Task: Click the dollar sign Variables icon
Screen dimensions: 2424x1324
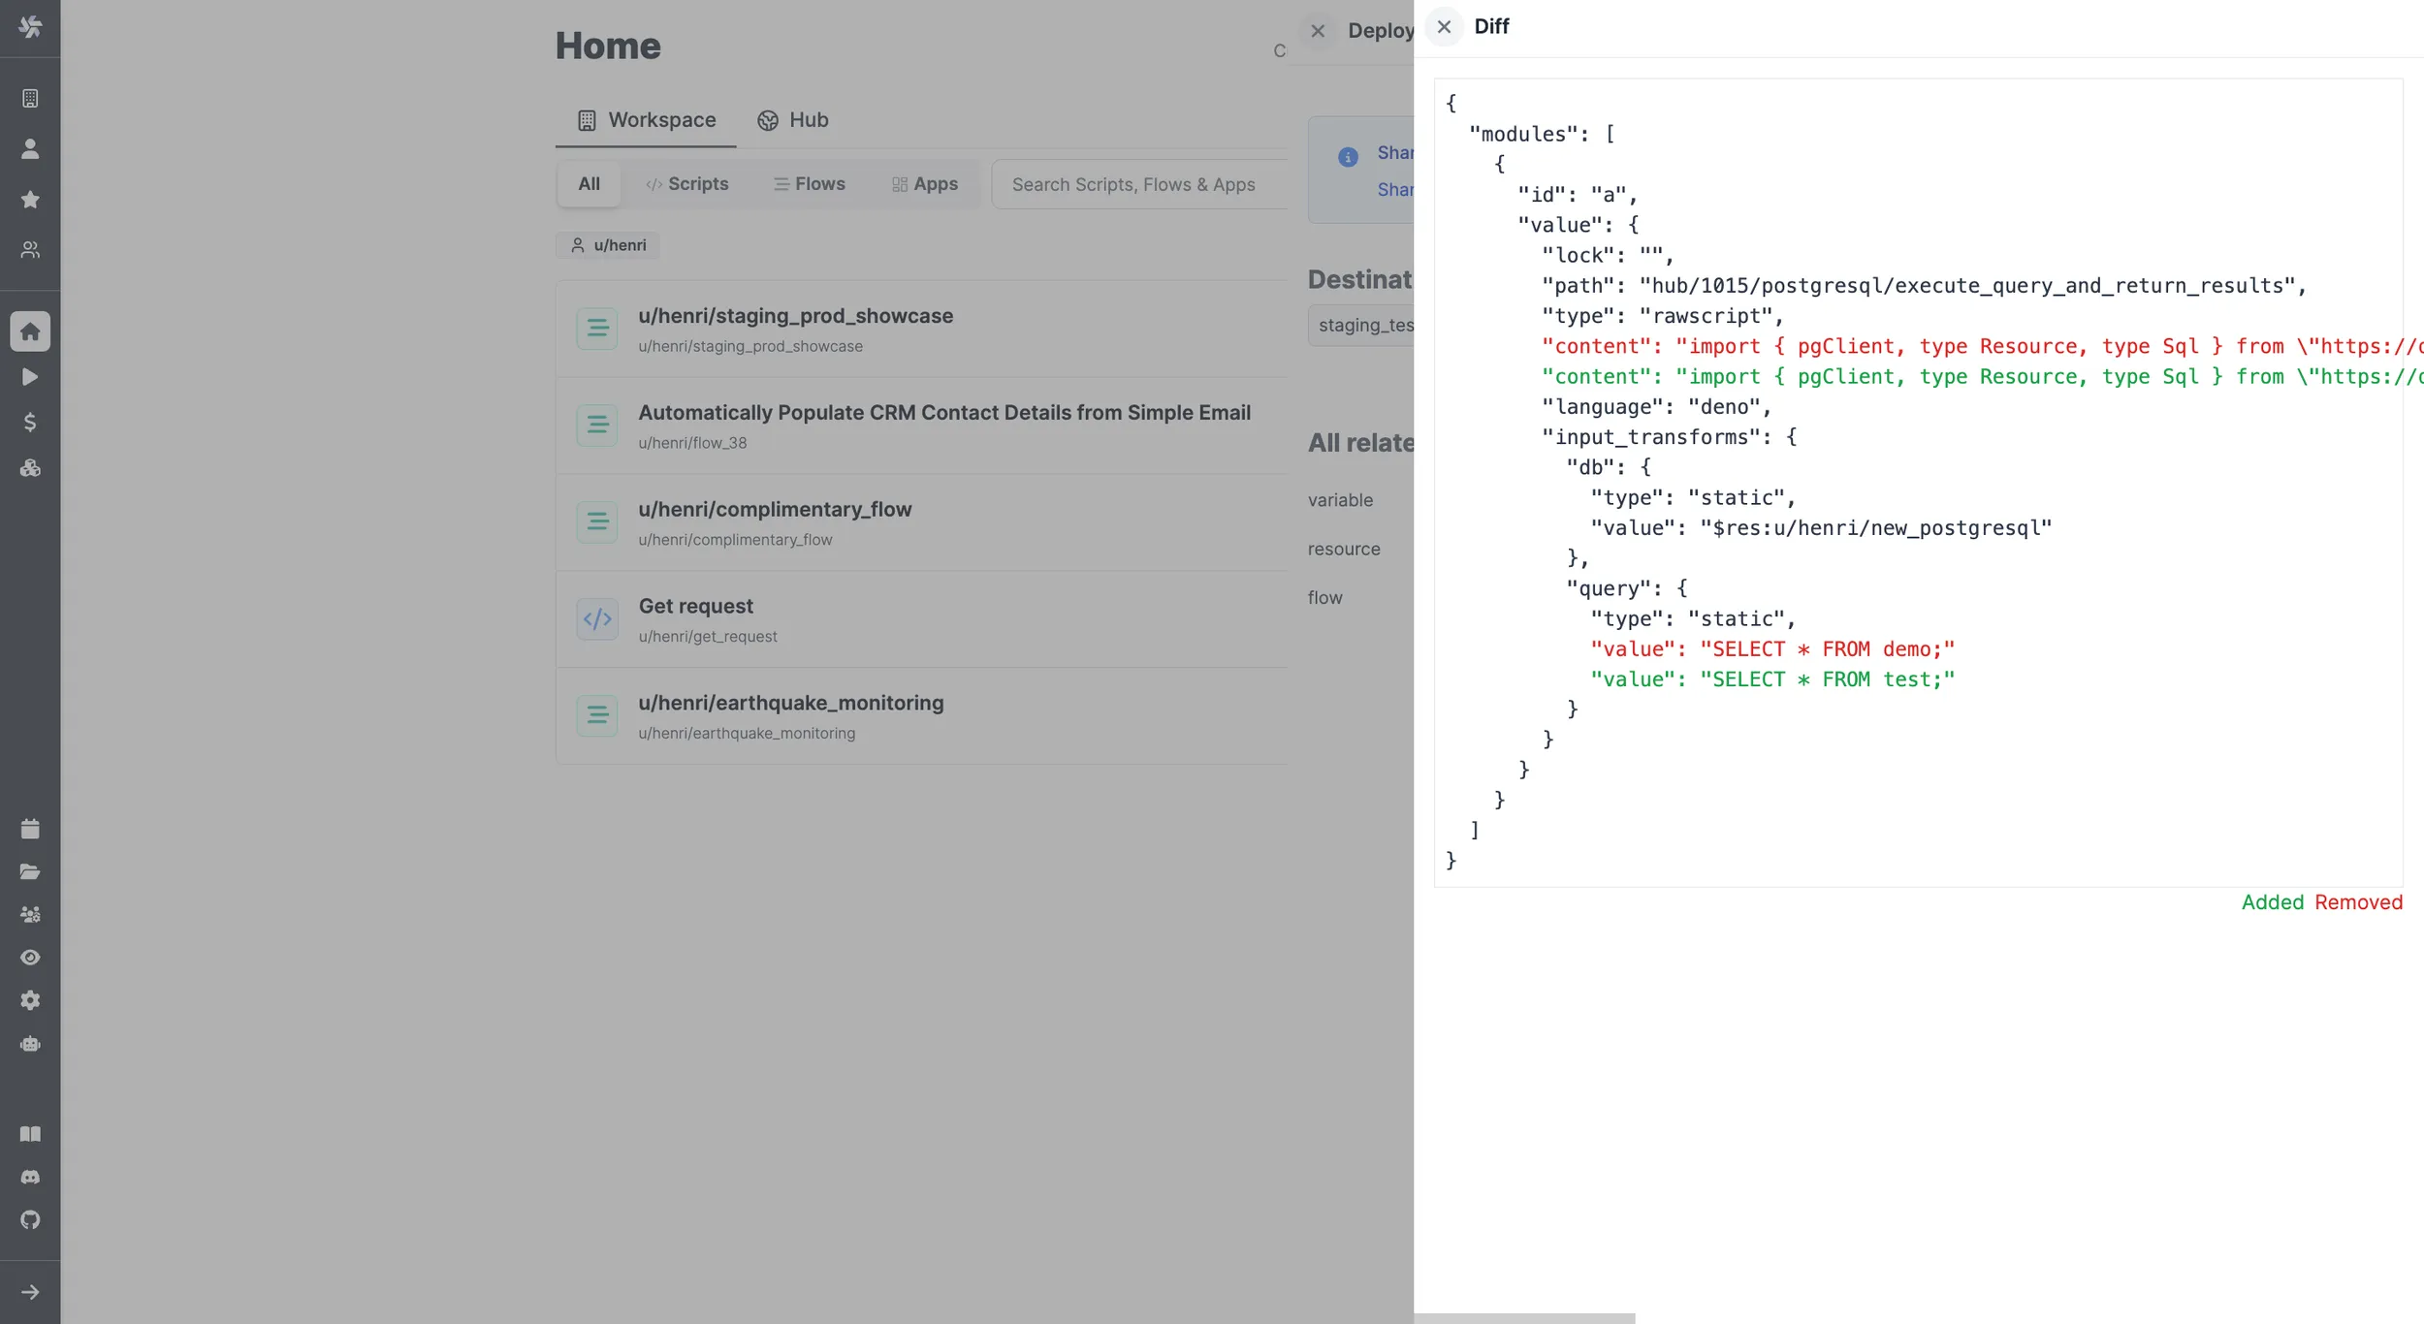Action: point(30,423)
